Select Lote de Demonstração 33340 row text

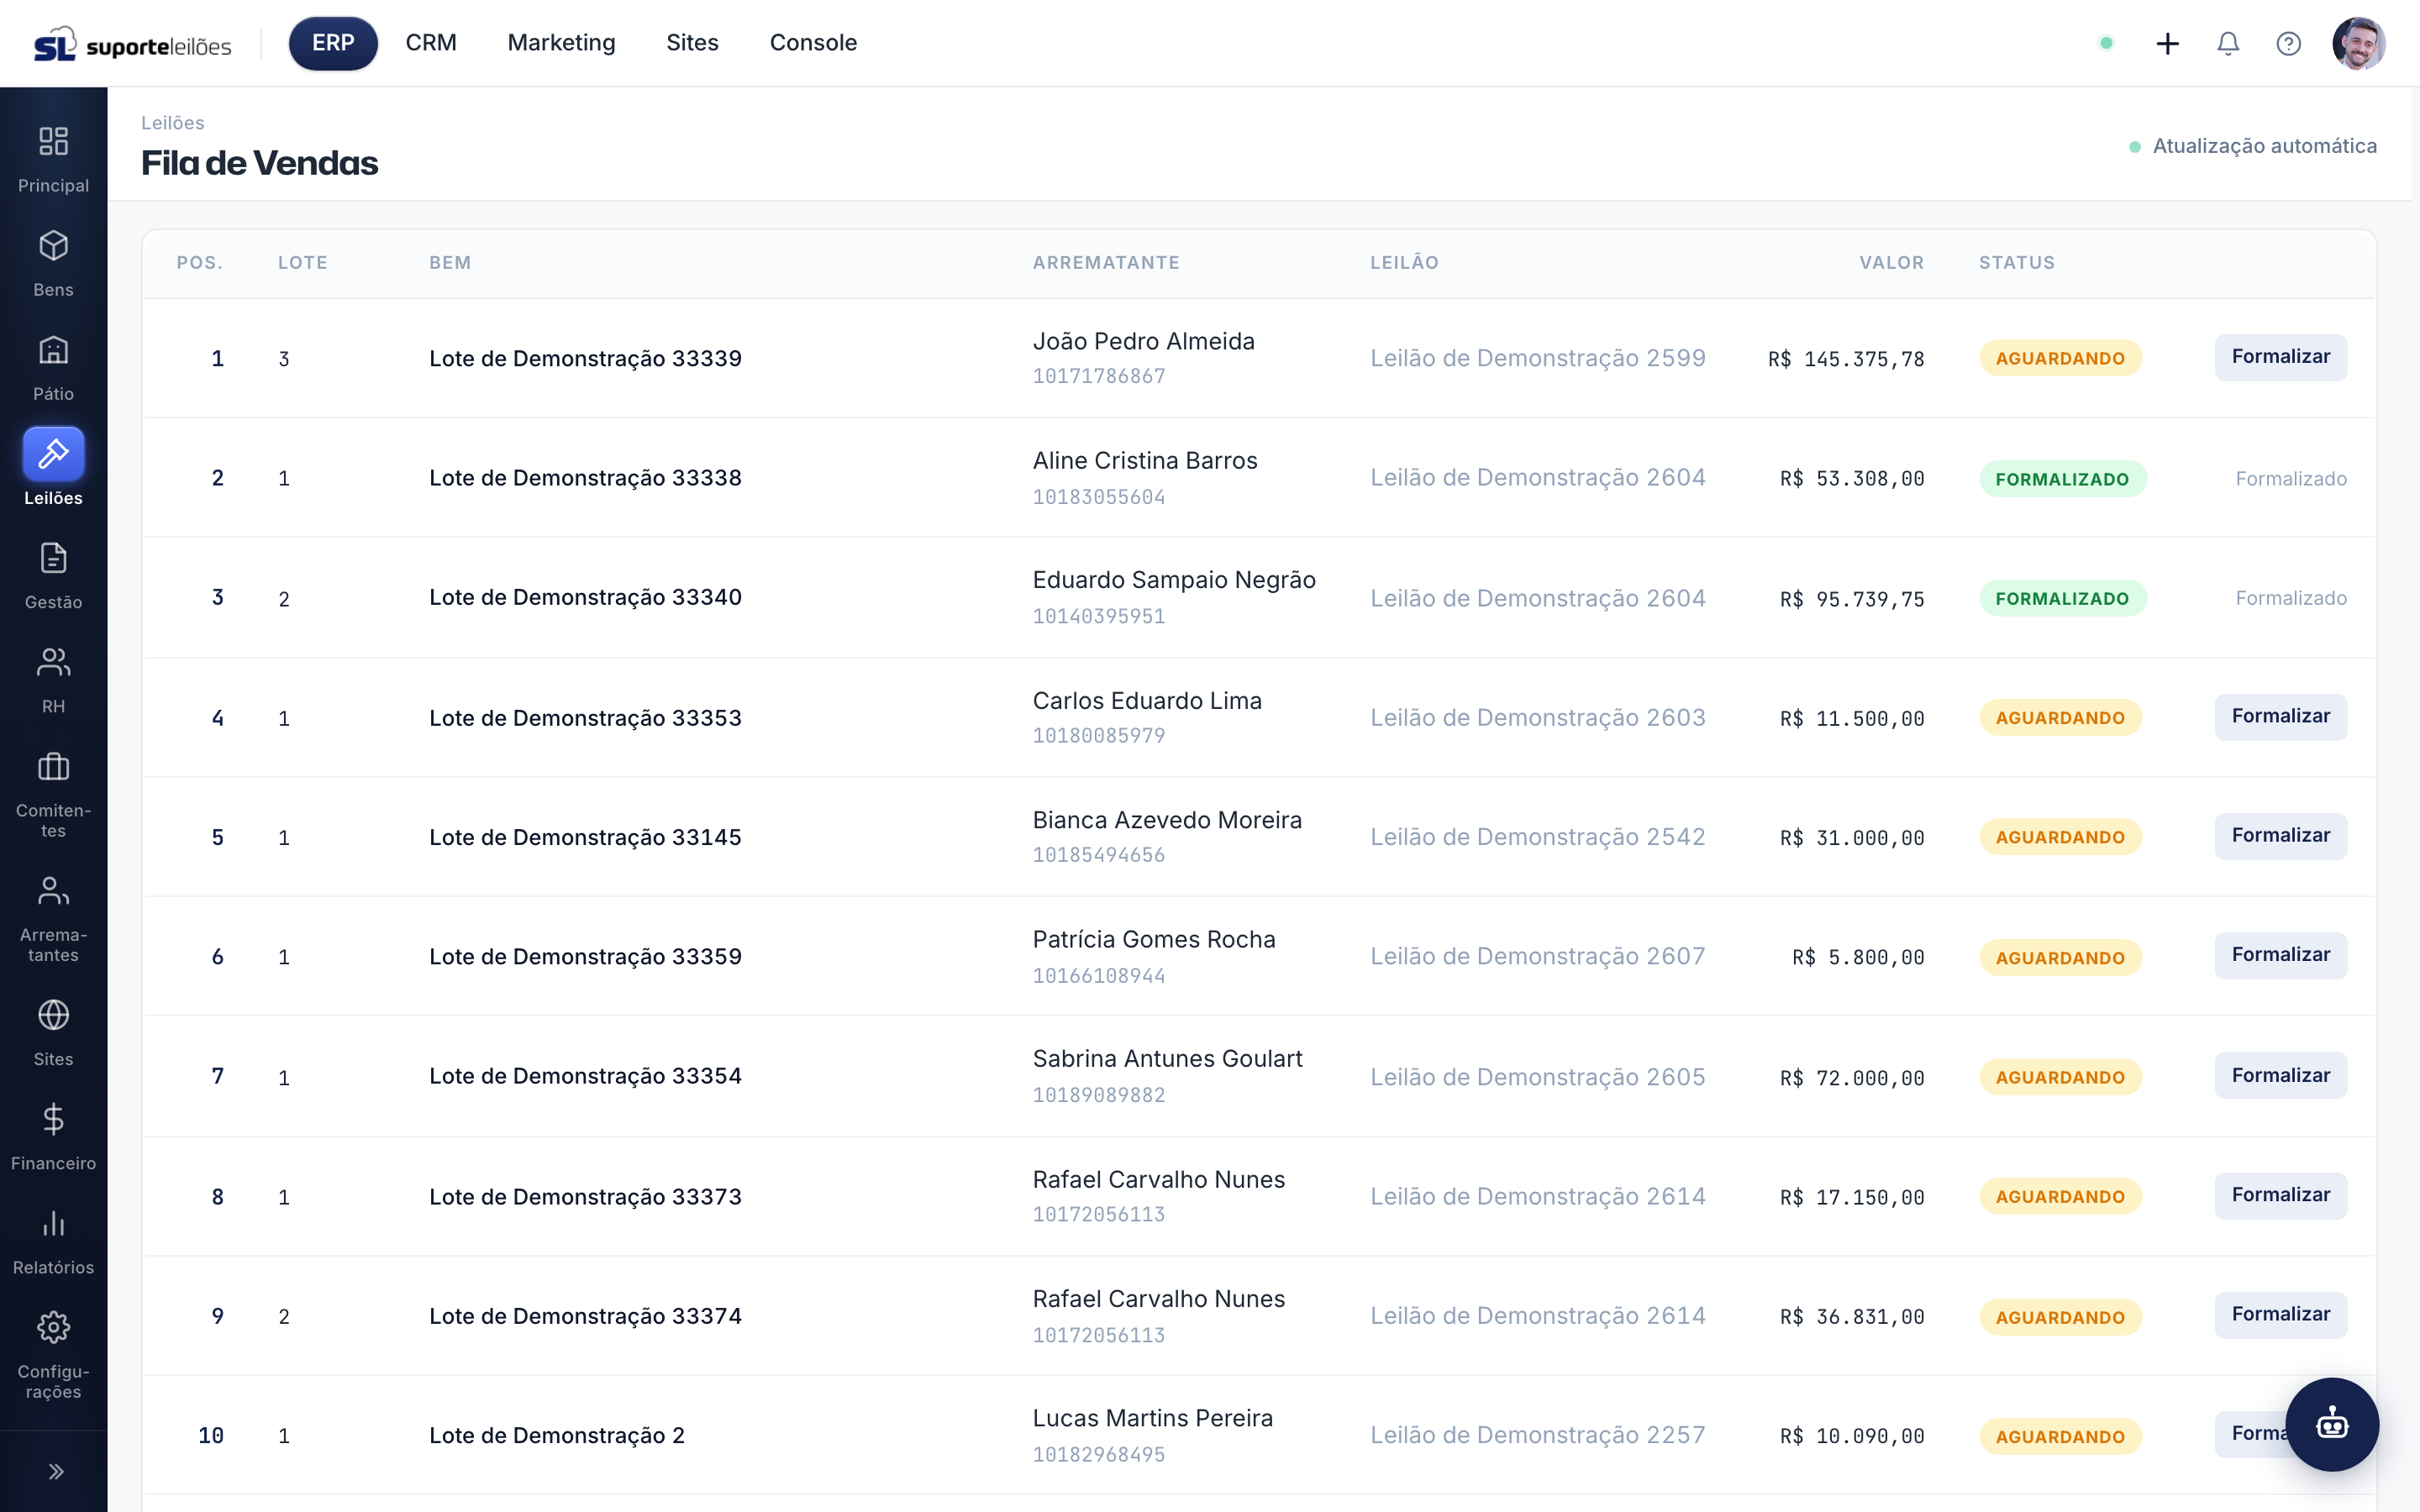[585, 597]
